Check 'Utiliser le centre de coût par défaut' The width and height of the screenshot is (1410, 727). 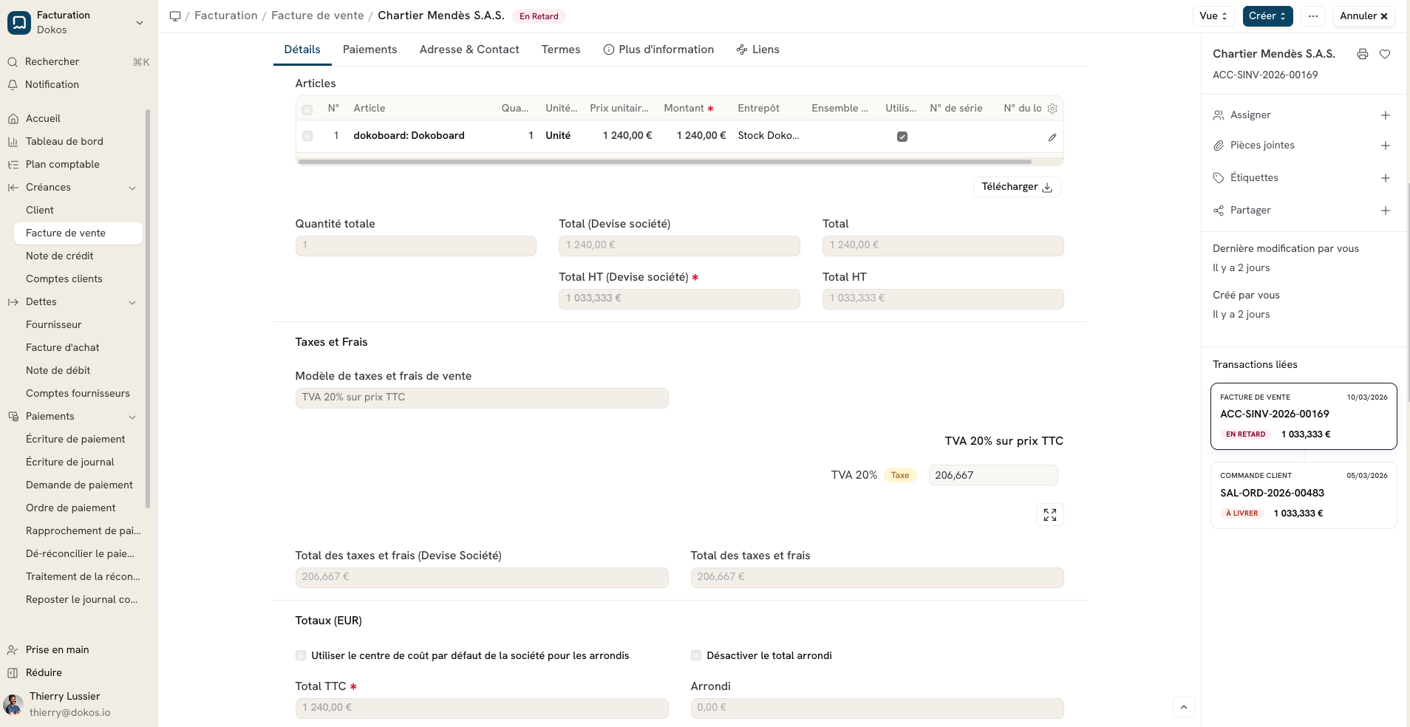pos(300,655)
